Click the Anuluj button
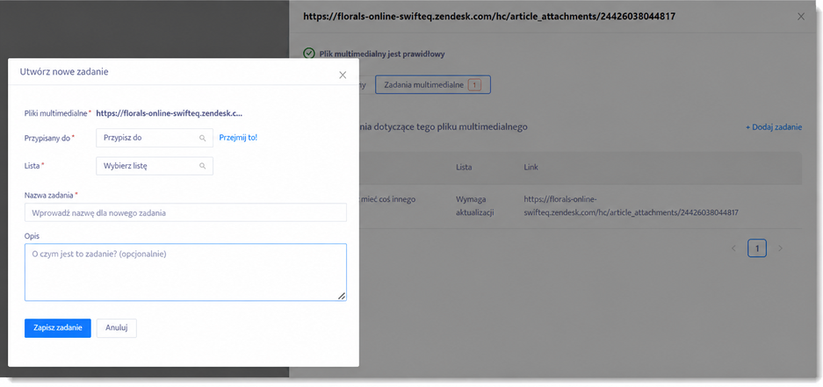 tap(117, 327)
